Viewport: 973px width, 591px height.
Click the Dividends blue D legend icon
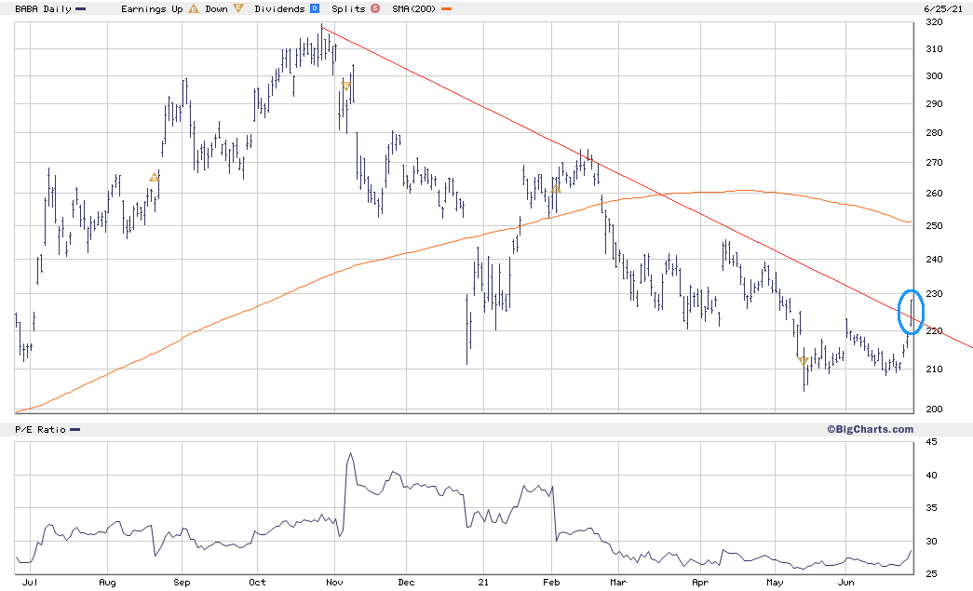315,8
